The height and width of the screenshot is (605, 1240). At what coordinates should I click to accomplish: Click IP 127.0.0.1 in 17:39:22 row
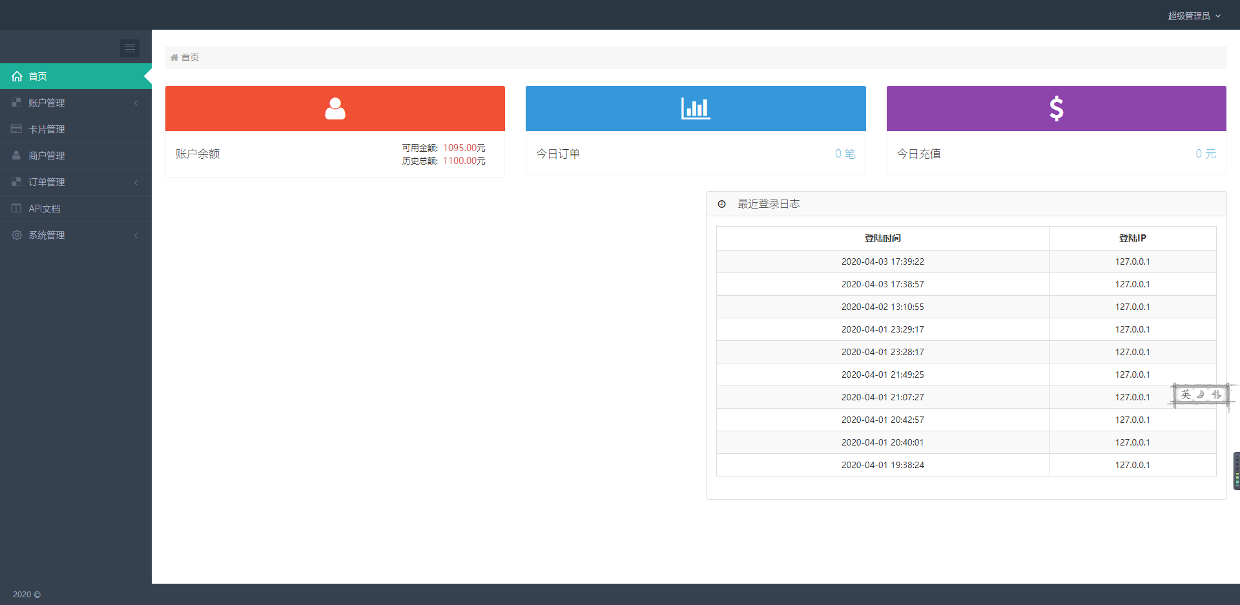click(1133, 261)
